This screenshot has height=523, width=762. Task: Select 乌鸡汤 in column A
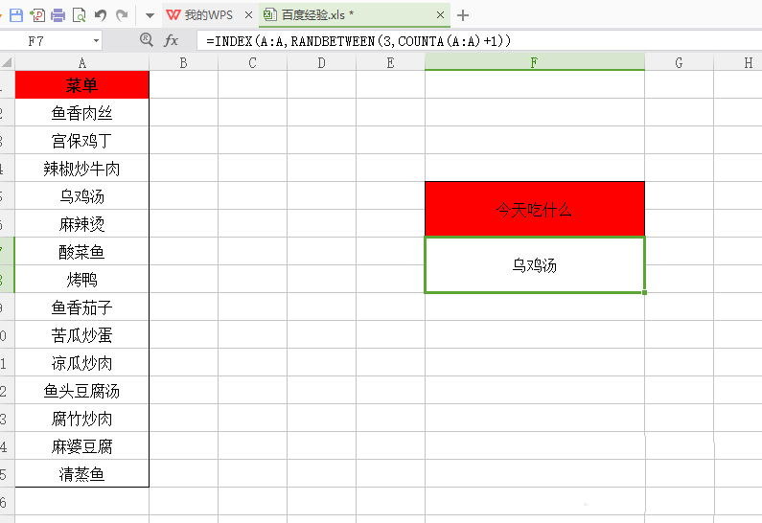tap(82, 195)
